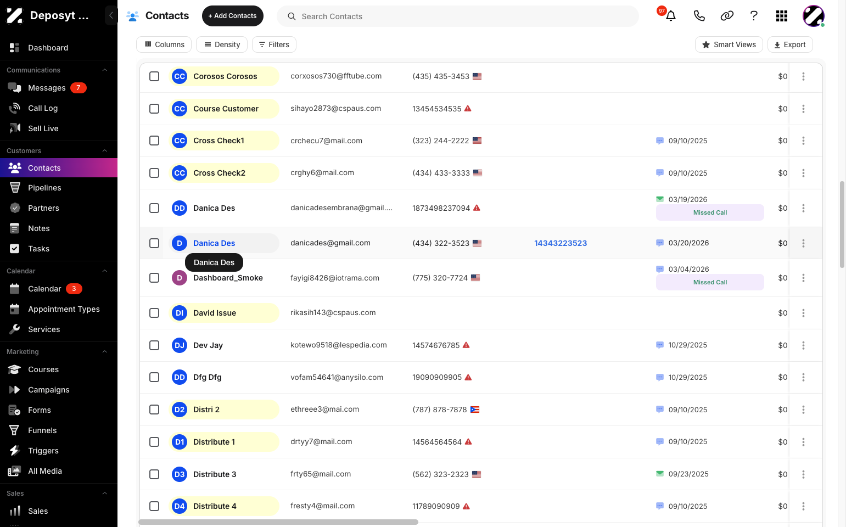The height and width of the screenshot is (527, 846).
Task: Collapse the Communications section
Action: pyautogui.click(x=104, y=70)
